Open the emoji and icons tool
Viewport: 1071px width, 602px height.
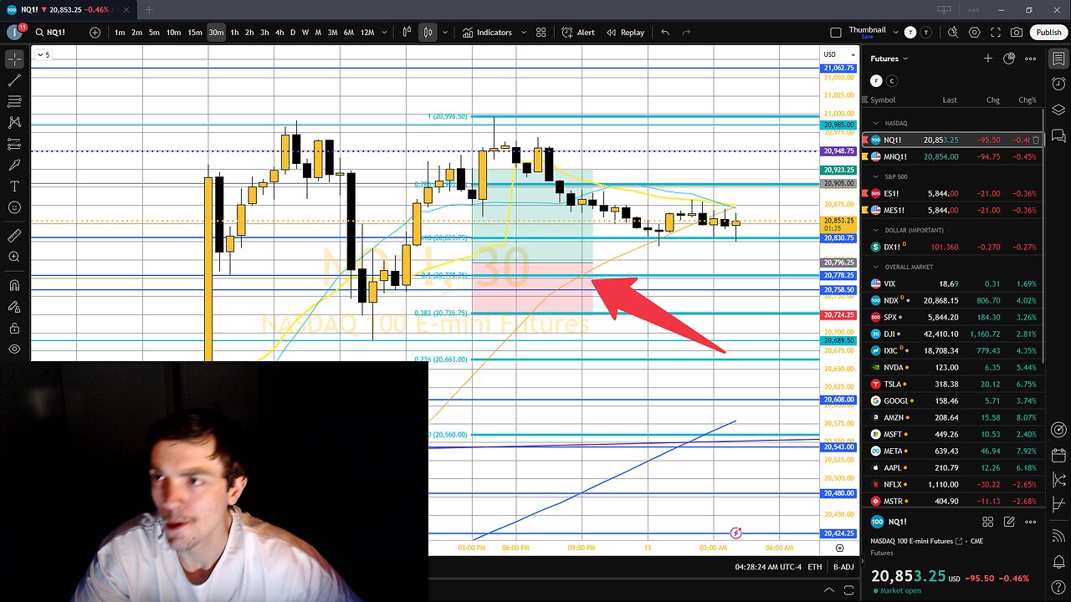(14, 207)
